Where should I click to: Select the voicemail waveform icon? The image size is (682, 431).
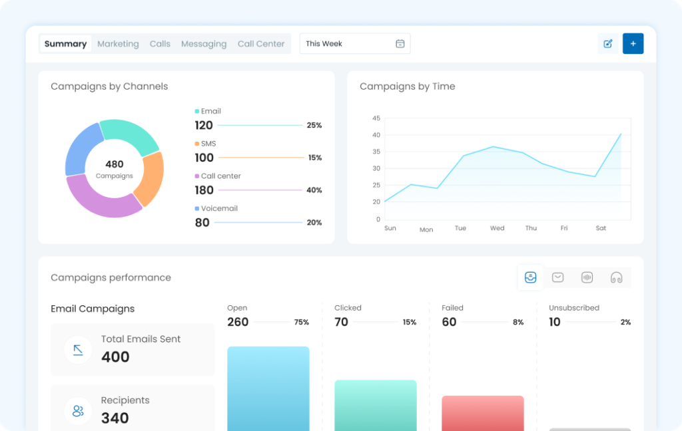(587, 277)
